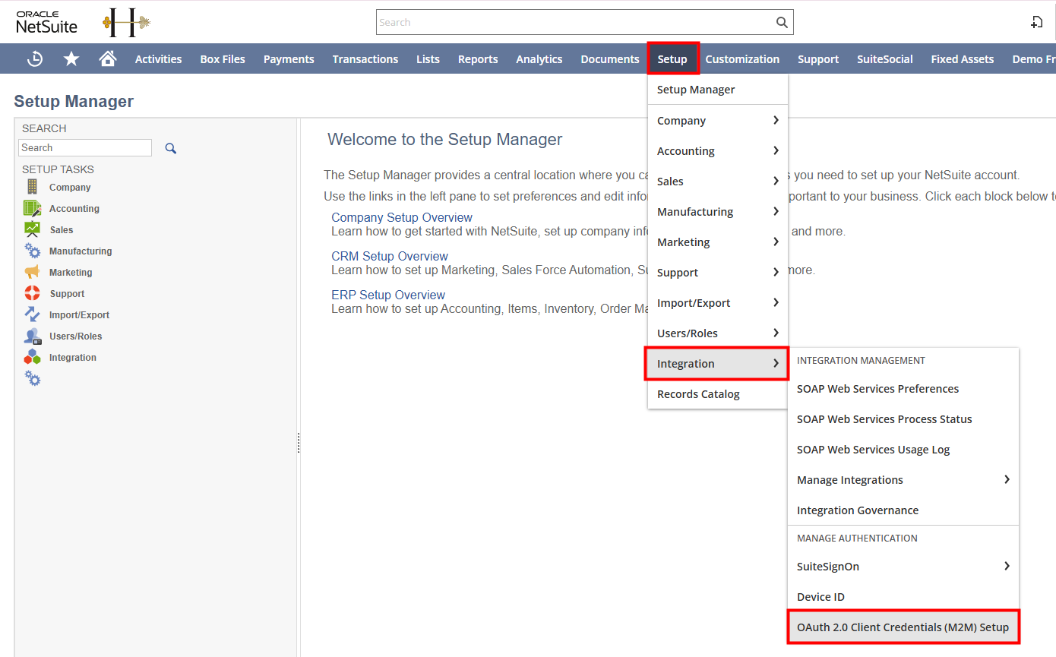The height and width of the screenshot is (657, 1056).
Task: Click the create new icon at top right
Action: click(x=1037, y=22)
